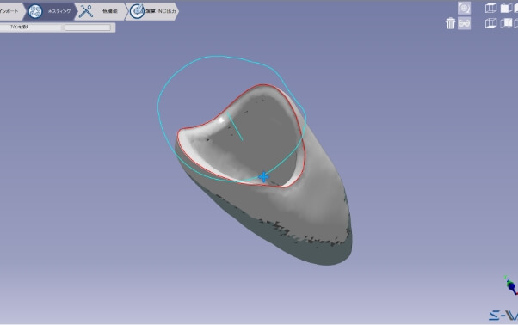Click the empty field beside margin selection label
Image resolution: width=518 pixels, height=325 pixels.
88,28
